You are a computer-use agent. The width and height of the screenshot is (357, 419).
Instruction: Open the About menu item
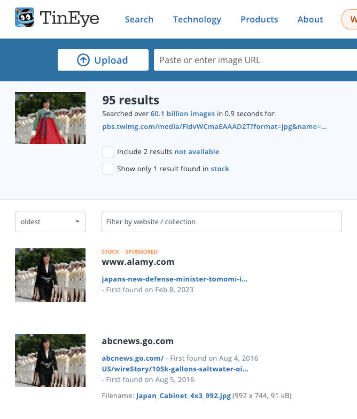click(x=311, y=19)
